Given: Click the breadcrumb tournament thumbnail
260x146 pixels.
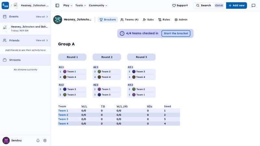Looking at the screenshot, I should point(16,5).
